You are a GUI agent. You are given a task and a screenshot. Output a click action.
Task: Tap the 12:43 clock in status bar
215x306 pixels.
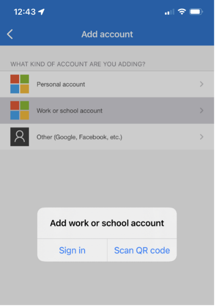click(25, 12)
